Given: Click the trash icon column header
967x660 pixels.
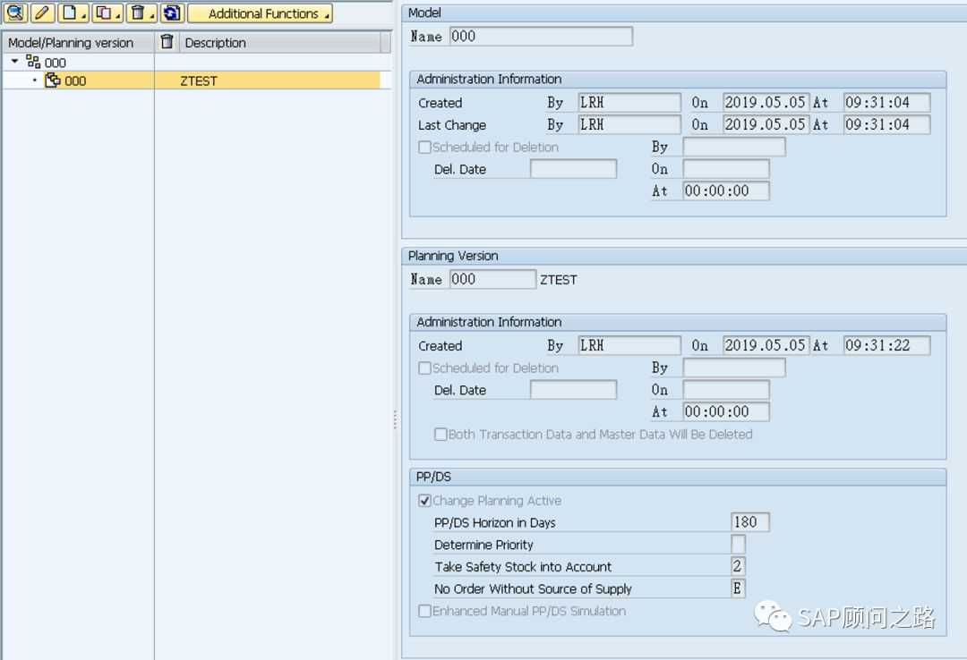Looking at the screenshot, I should 167,42.
